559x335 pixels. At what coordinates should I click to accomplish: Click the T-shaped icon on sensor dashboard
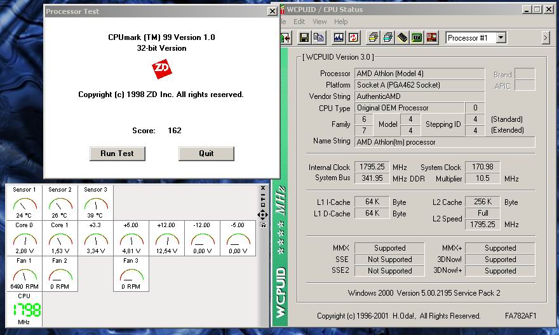tap(263, 200)
